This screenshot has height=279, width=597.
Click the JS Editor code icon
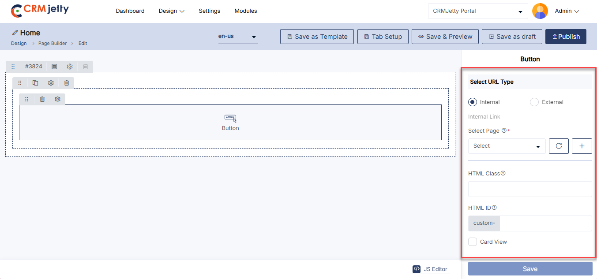tap(417, 269)
